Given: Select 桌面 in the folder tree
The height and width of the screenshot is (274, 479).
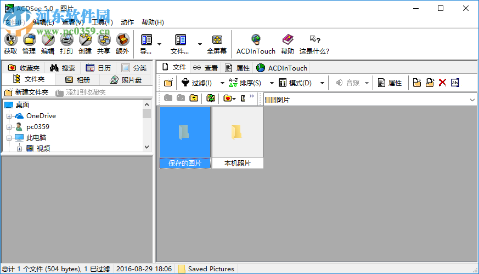Looking at the screenshot, I should pyautogui.click(x=22, y=105).
